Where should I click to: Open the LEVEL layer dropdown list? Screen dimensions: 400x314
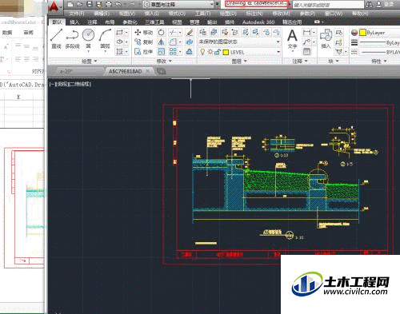pyautogui.click(x=278, y=52)
